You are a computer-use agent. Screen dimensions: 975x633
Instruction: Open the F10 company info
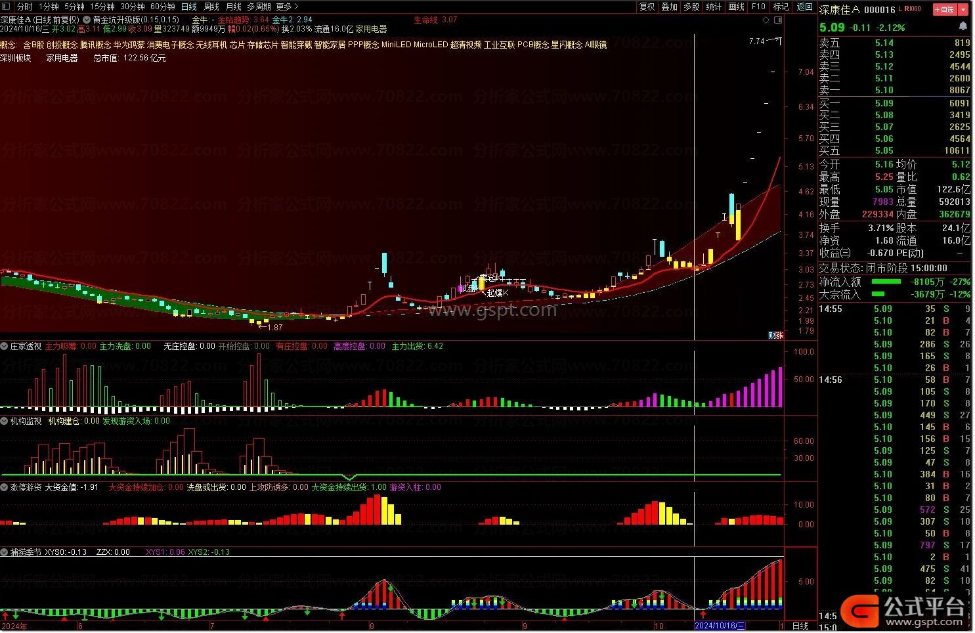pos(758,7)
